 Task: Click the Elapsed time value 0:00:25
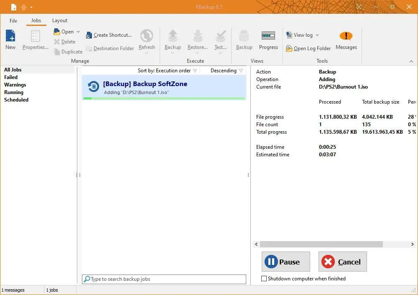327,147
